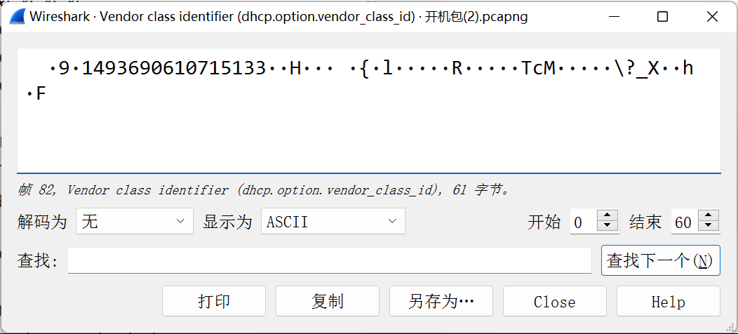
Task: Open Help for this dialog
Action: point(669,301)
